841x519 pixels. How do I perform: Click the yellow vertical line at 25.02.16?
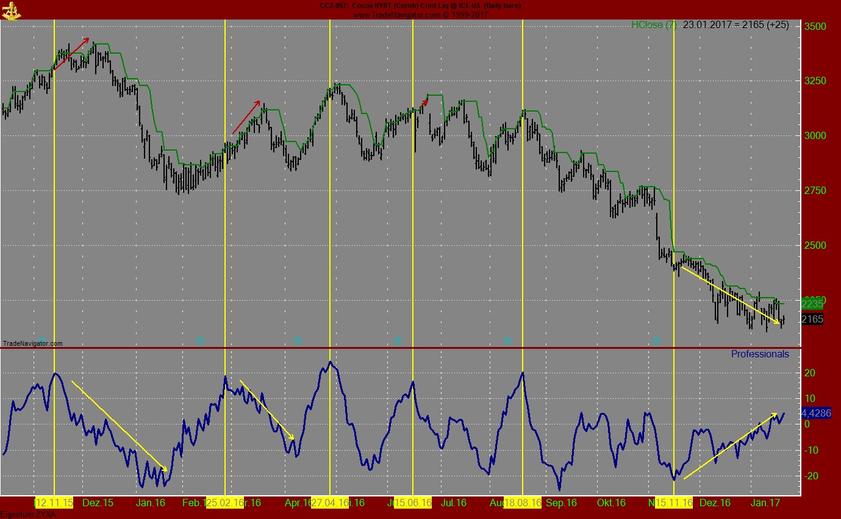(226, 183)
